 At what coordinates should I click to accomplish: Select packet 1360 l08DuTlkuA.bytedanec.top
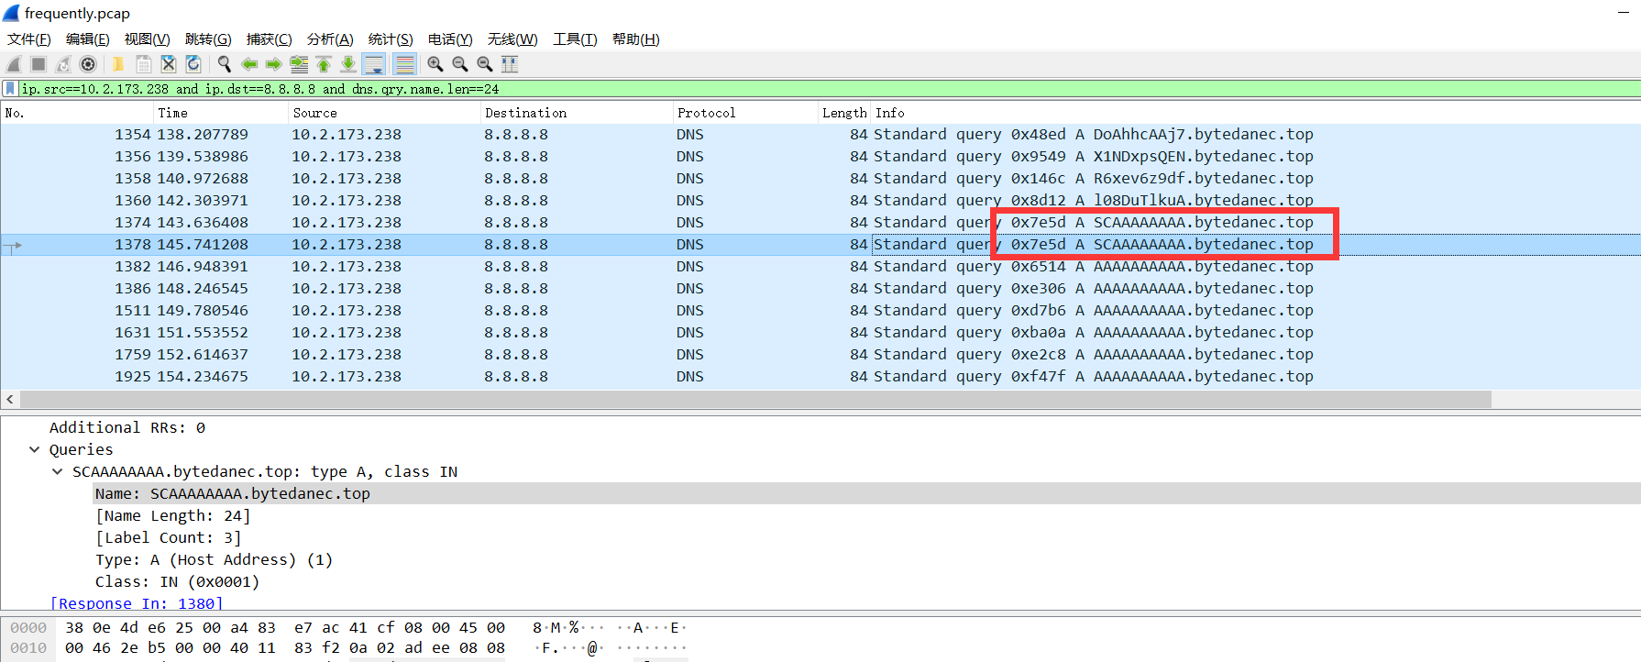point(820,200)
